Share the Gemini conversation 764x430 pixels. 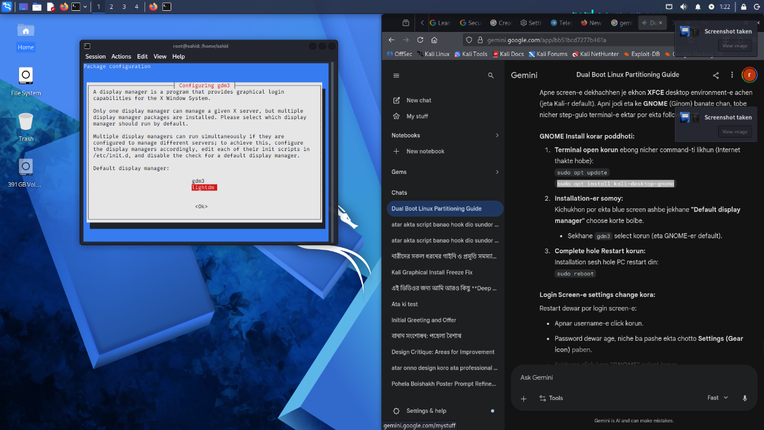(x=716, y=75)
